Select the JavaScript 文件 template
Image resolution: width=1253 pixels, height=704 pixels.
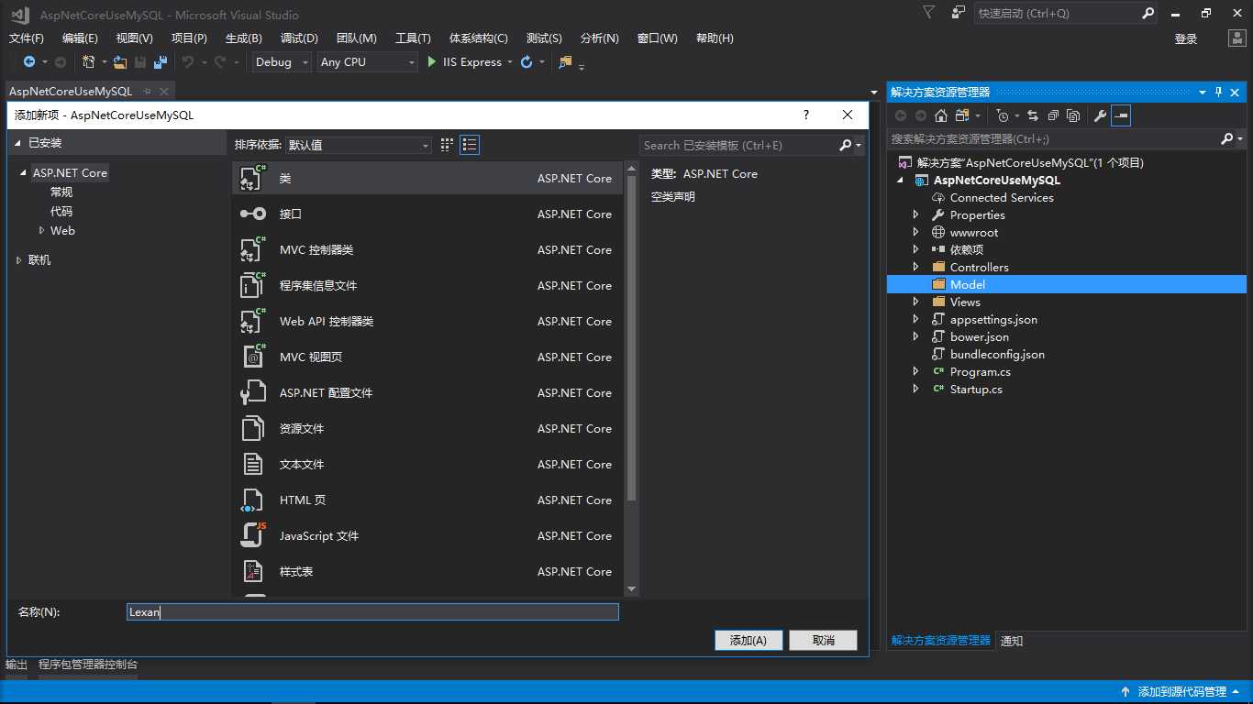click(427, 535)
